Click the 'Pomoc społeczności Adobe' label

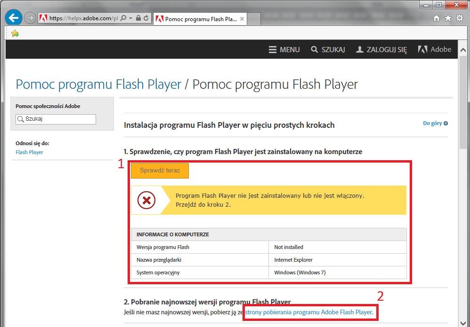tap(48, 106)
